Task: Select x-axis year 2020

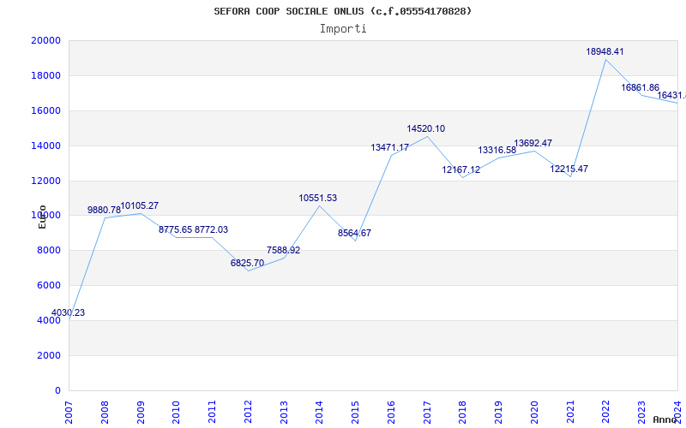Action: point(534,412)
